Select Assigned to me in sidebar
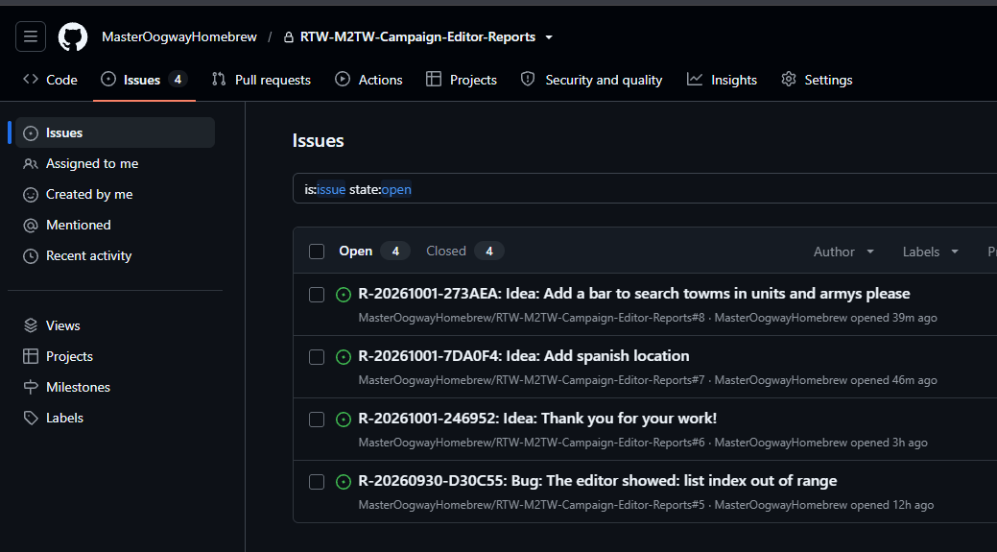Screen dimensions: 997x552 point(115,163)
